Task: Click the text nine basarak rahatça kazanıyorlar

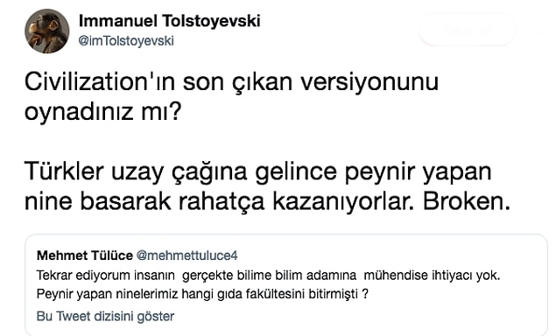Action: coord(219,201)
